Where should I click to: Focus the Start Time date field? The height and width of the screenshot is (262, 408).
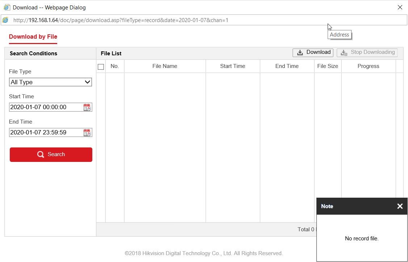click(45, 107)
